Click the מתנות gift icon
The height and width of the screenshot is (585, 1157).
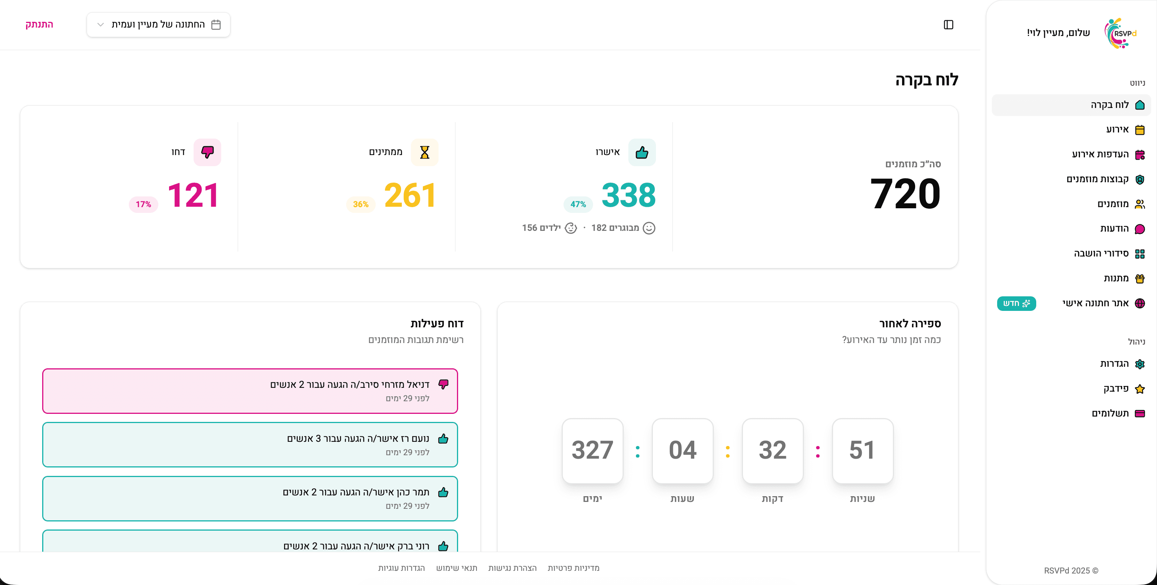(x=1139, y=279)
